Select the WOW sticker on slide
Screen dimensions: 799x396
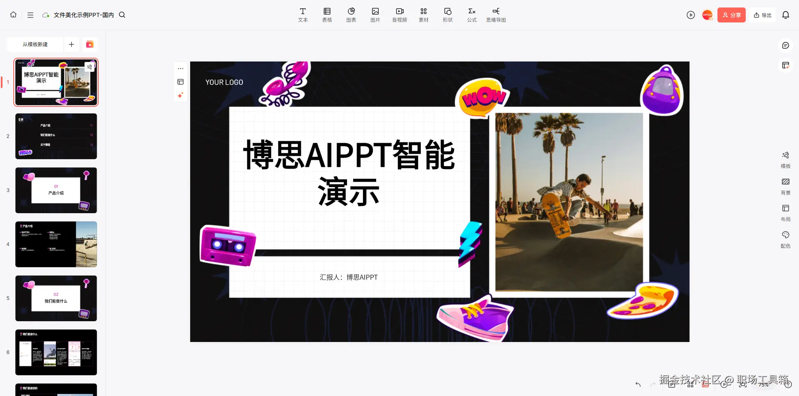click(483, 98)
